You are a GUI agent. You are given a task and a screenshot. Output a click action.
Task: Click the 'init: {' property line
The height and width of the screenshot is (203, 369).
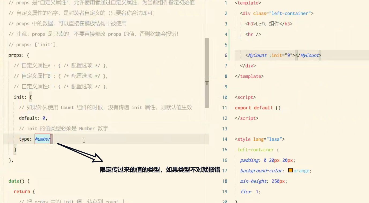click(x=23, y=97)
